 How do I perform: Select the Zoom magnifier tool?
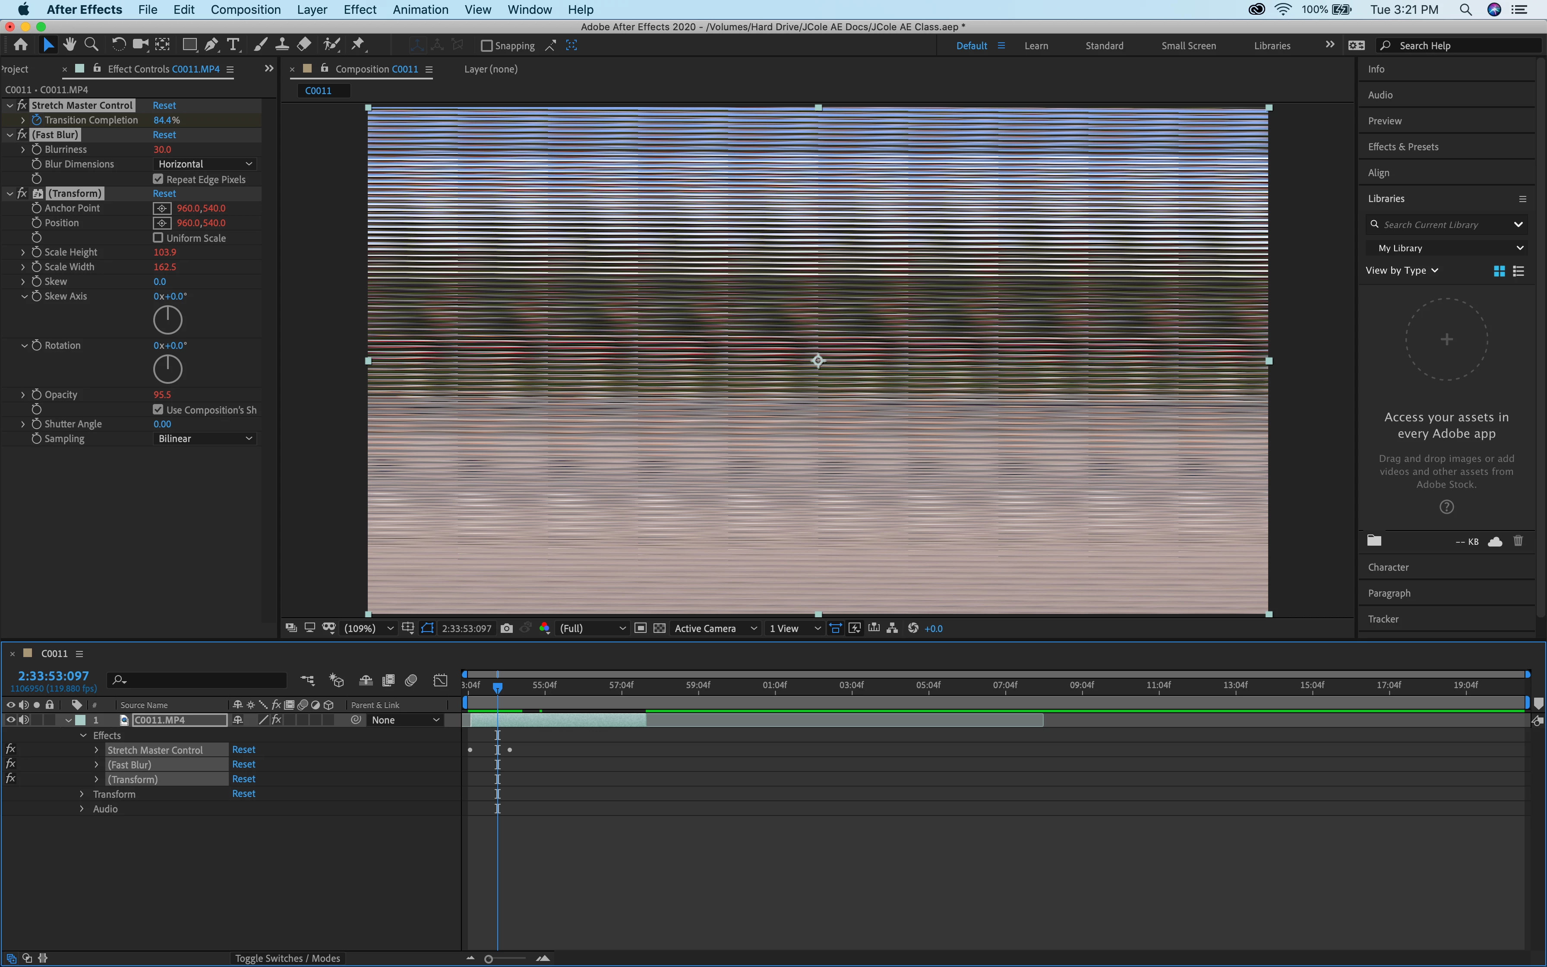[x=92, y=45]
